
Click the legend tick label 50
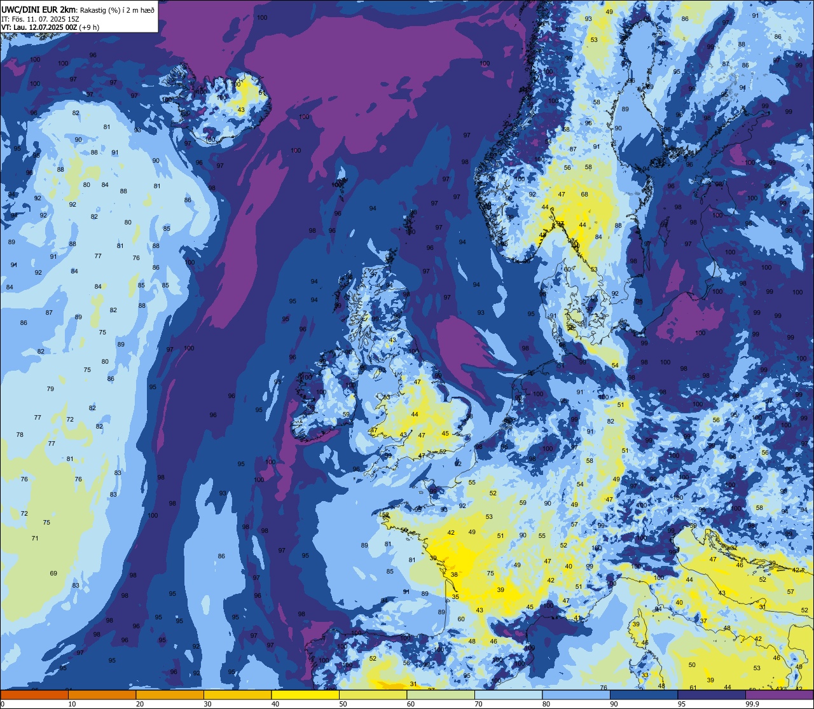click(343, 704)
